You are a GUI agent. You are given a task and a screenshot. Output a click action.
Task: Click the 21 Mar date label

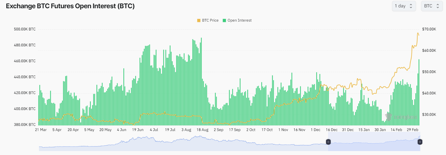41,130
